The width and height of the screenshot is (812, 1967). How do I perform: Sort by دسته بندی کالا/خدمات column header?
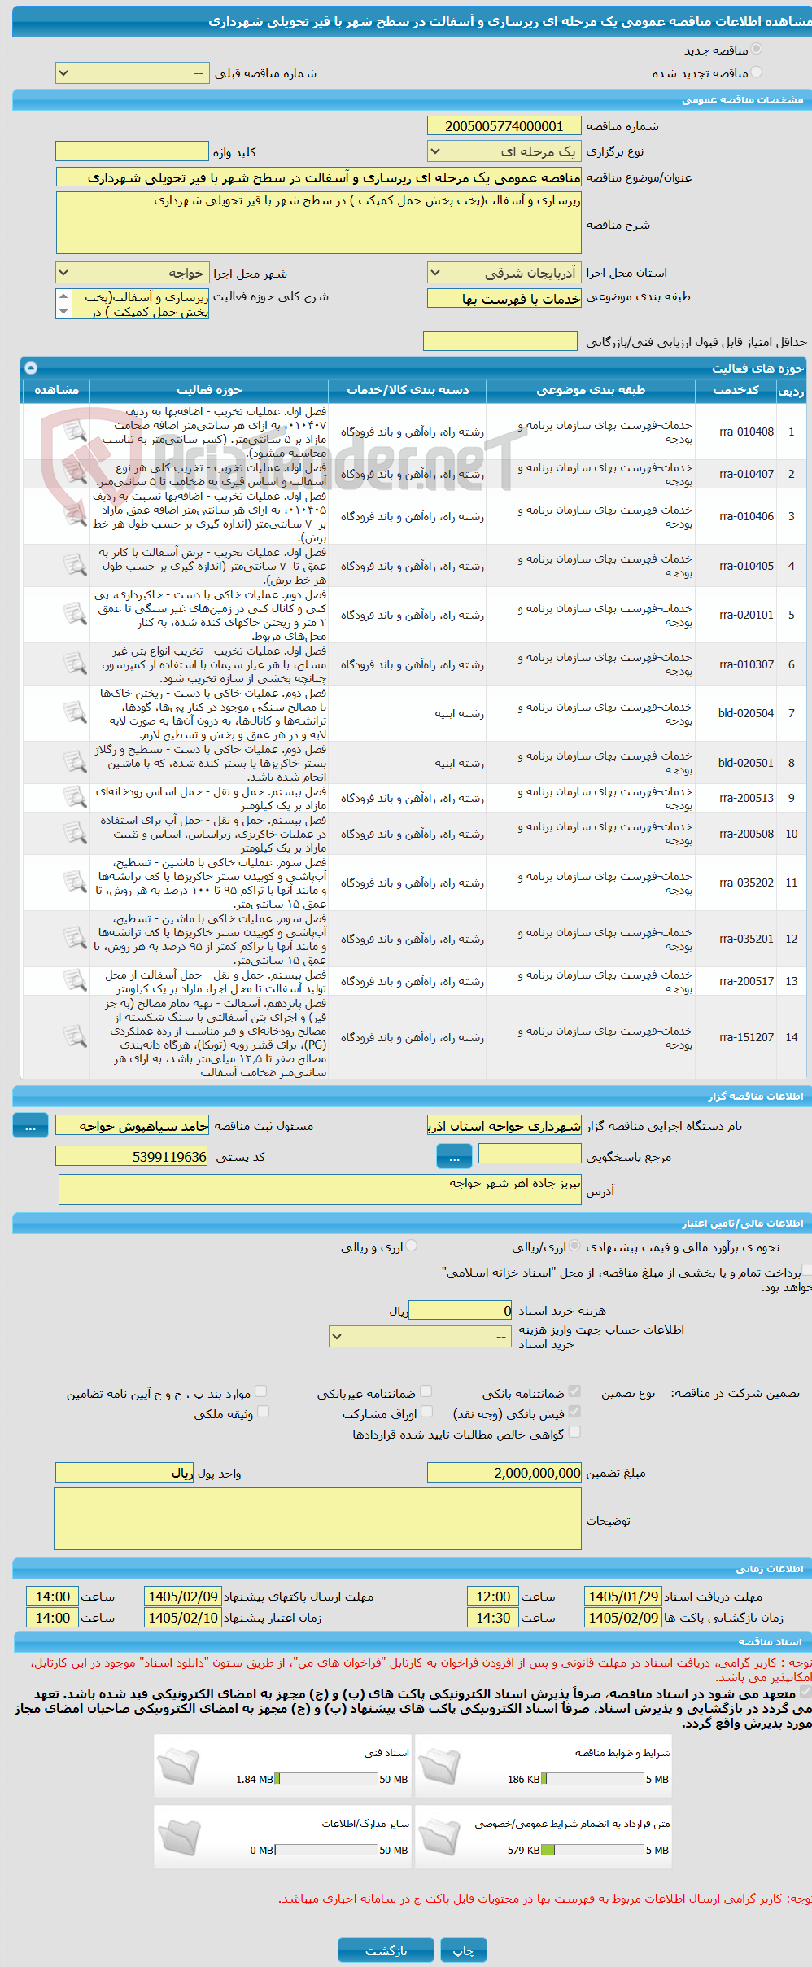click(x=408, y=390)
